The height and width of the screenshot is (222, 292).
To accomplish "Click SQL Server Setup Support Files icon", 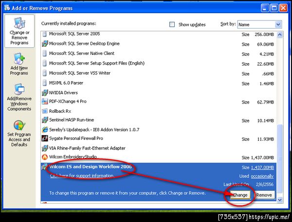I will [x=44, y=63].
